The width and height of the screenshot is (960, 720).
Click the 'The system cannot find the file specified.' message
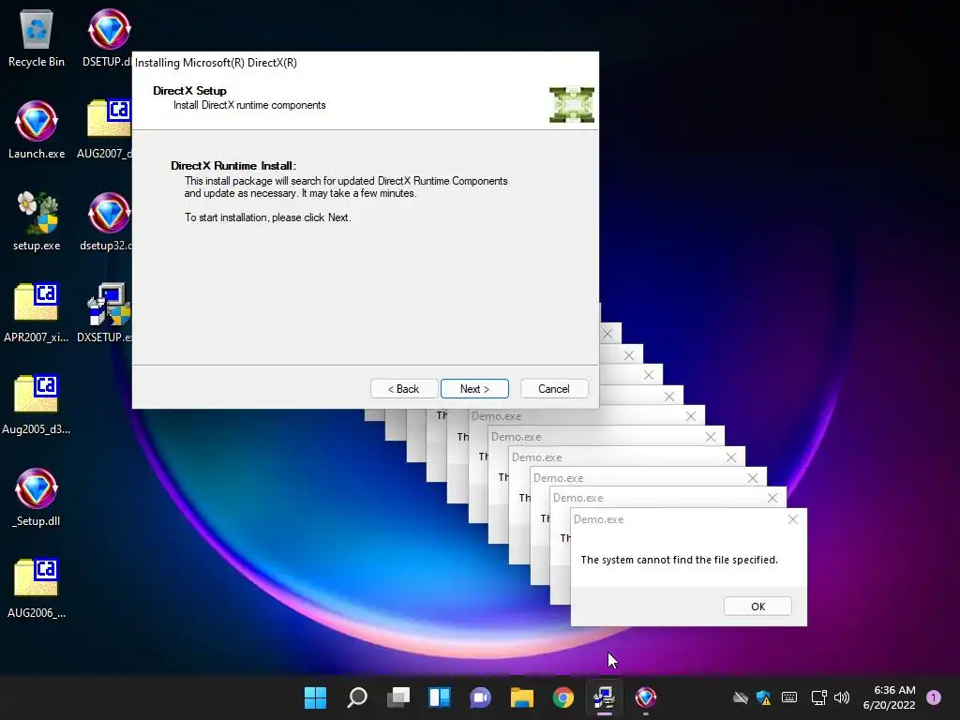click(x=679, y=560)
